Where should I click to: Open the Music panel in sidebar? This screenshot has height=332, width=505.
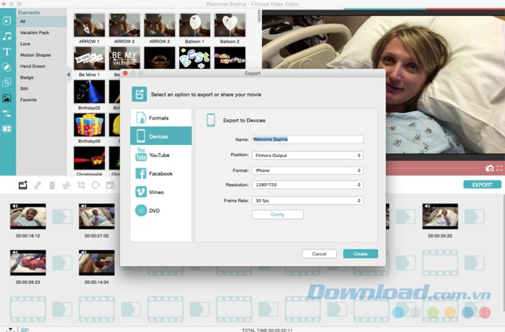(x=7, y=36)
